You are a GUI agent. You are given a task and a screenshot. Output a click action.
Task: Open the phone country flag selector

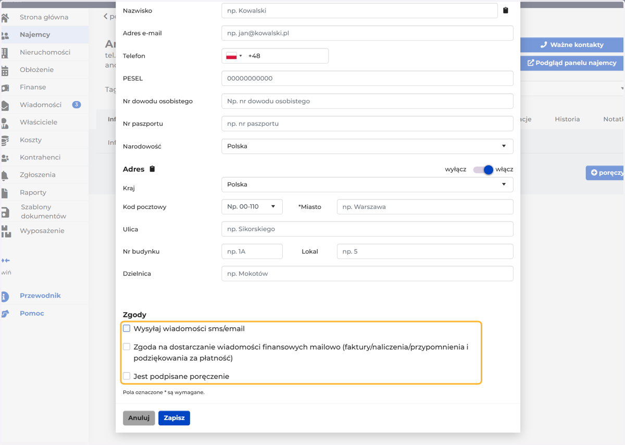234,56
